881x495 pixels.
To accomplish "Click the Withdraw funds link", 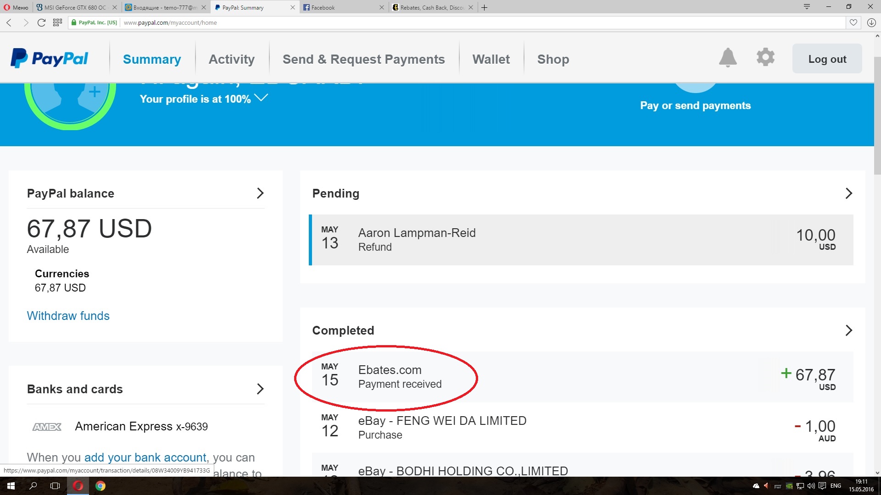I will point(68,316).
